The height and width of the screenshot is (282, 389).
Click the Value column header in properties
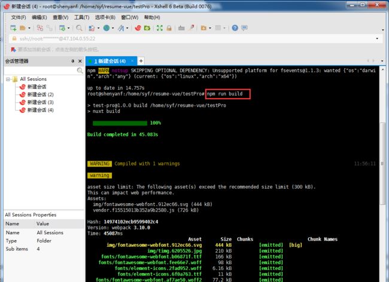(42, 223)
